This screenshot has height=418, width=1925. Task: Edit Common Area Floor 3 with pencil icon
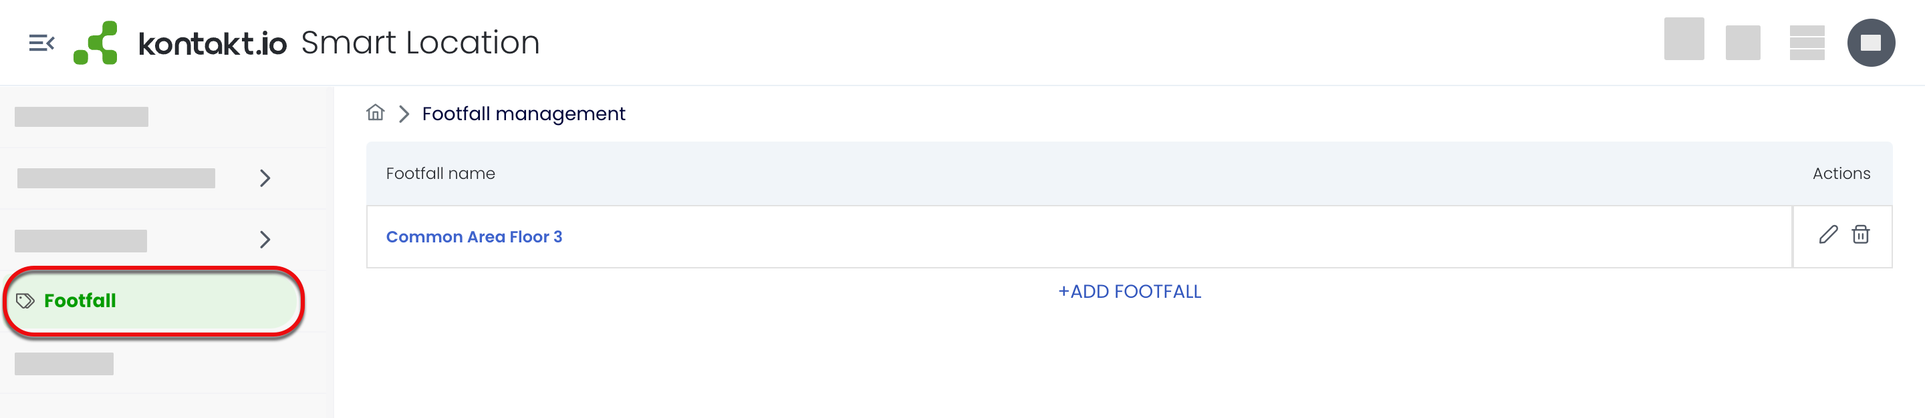click(x=1828, y=235)
